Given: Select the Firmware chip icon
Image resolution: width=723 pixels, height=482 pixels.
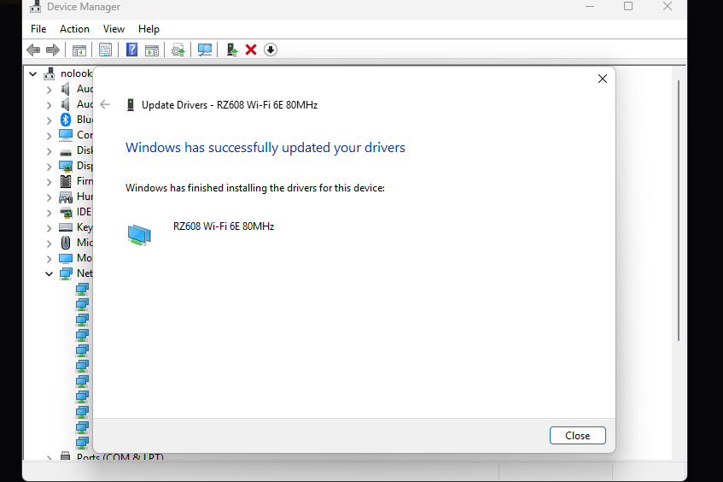Looking at the screenshot, I should [66, 181].
